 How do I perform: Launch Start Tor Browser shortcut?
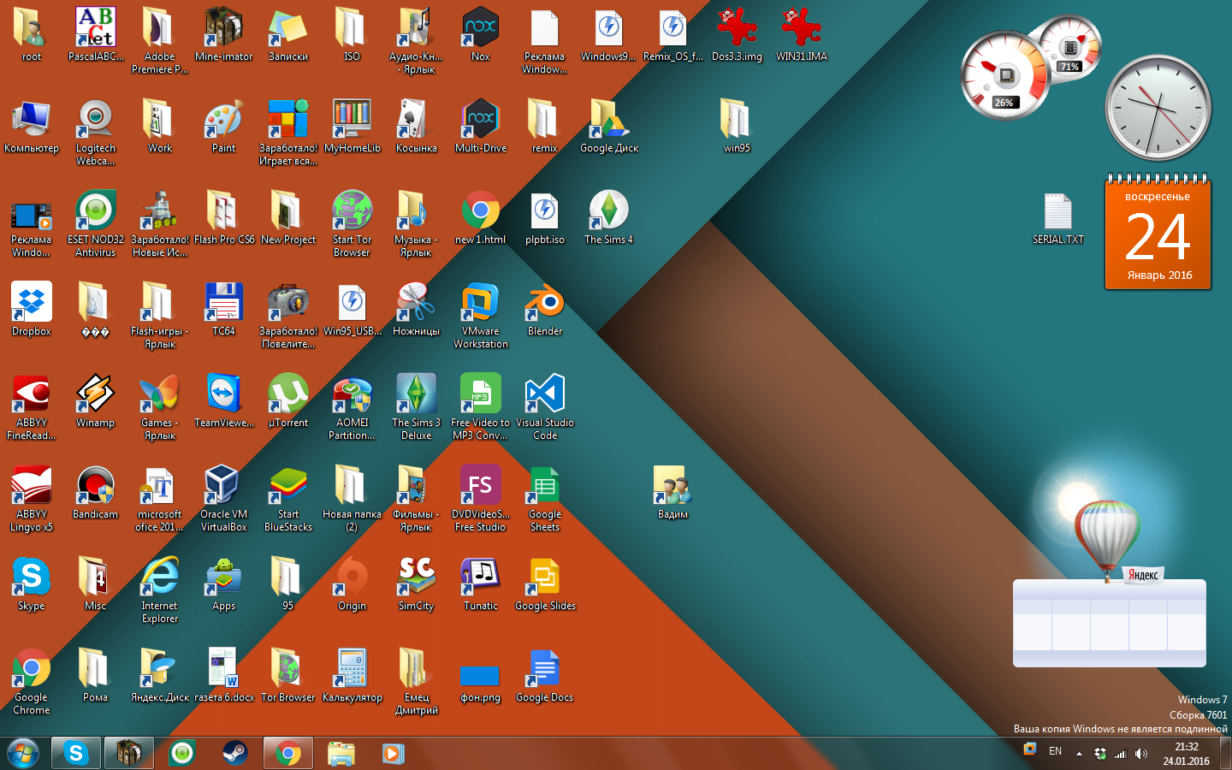[x=352, y=223]
